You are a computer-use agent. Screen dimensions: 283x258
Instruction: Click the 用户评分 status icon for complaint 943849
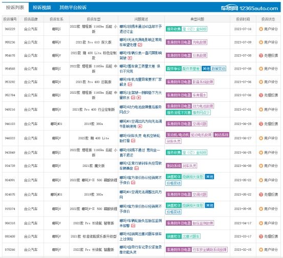261,153
